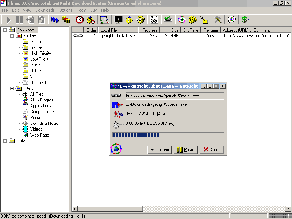Sort the list by Progress column header
This screenshot has width=292, height=219.
[x=150, y=30]
